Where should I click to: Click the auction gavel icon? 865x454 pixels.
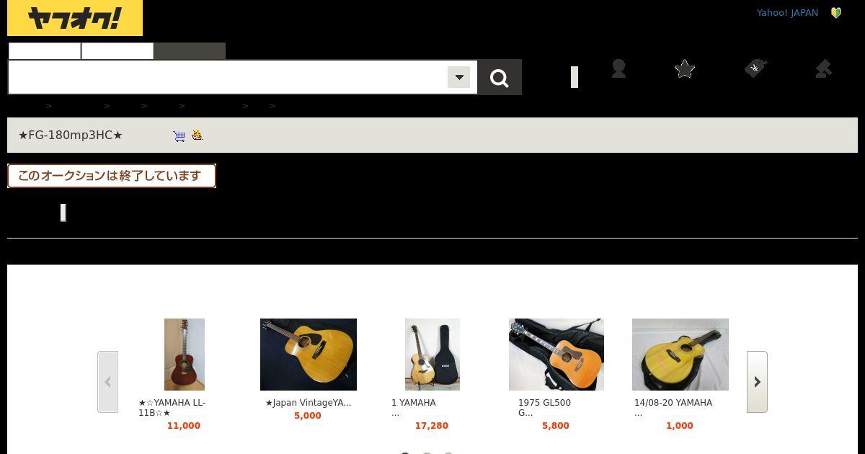823,68
